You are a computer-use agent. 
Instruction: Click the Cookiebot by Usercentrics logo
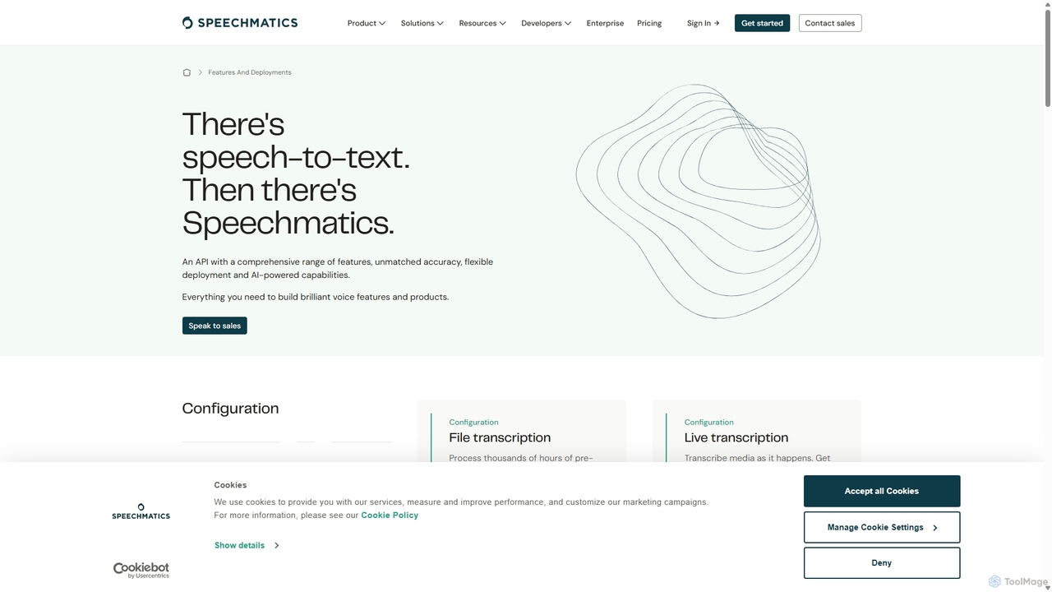point(141,571)
